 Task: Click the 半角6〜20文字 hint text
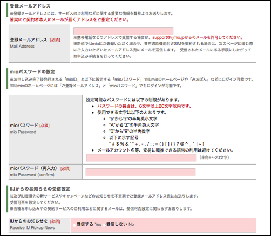(x=214, y=158)
